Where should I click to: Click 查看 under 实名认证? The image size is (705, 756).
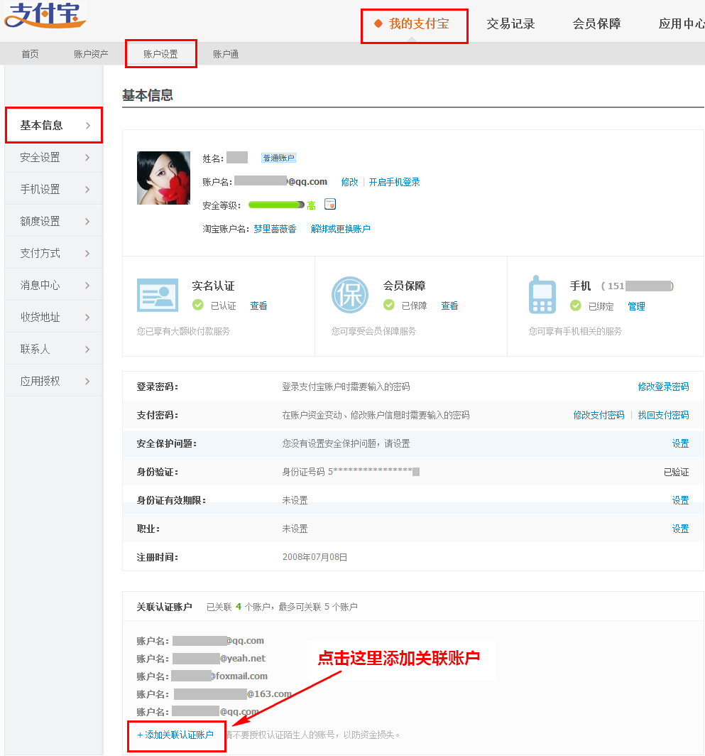click(258, 306)
